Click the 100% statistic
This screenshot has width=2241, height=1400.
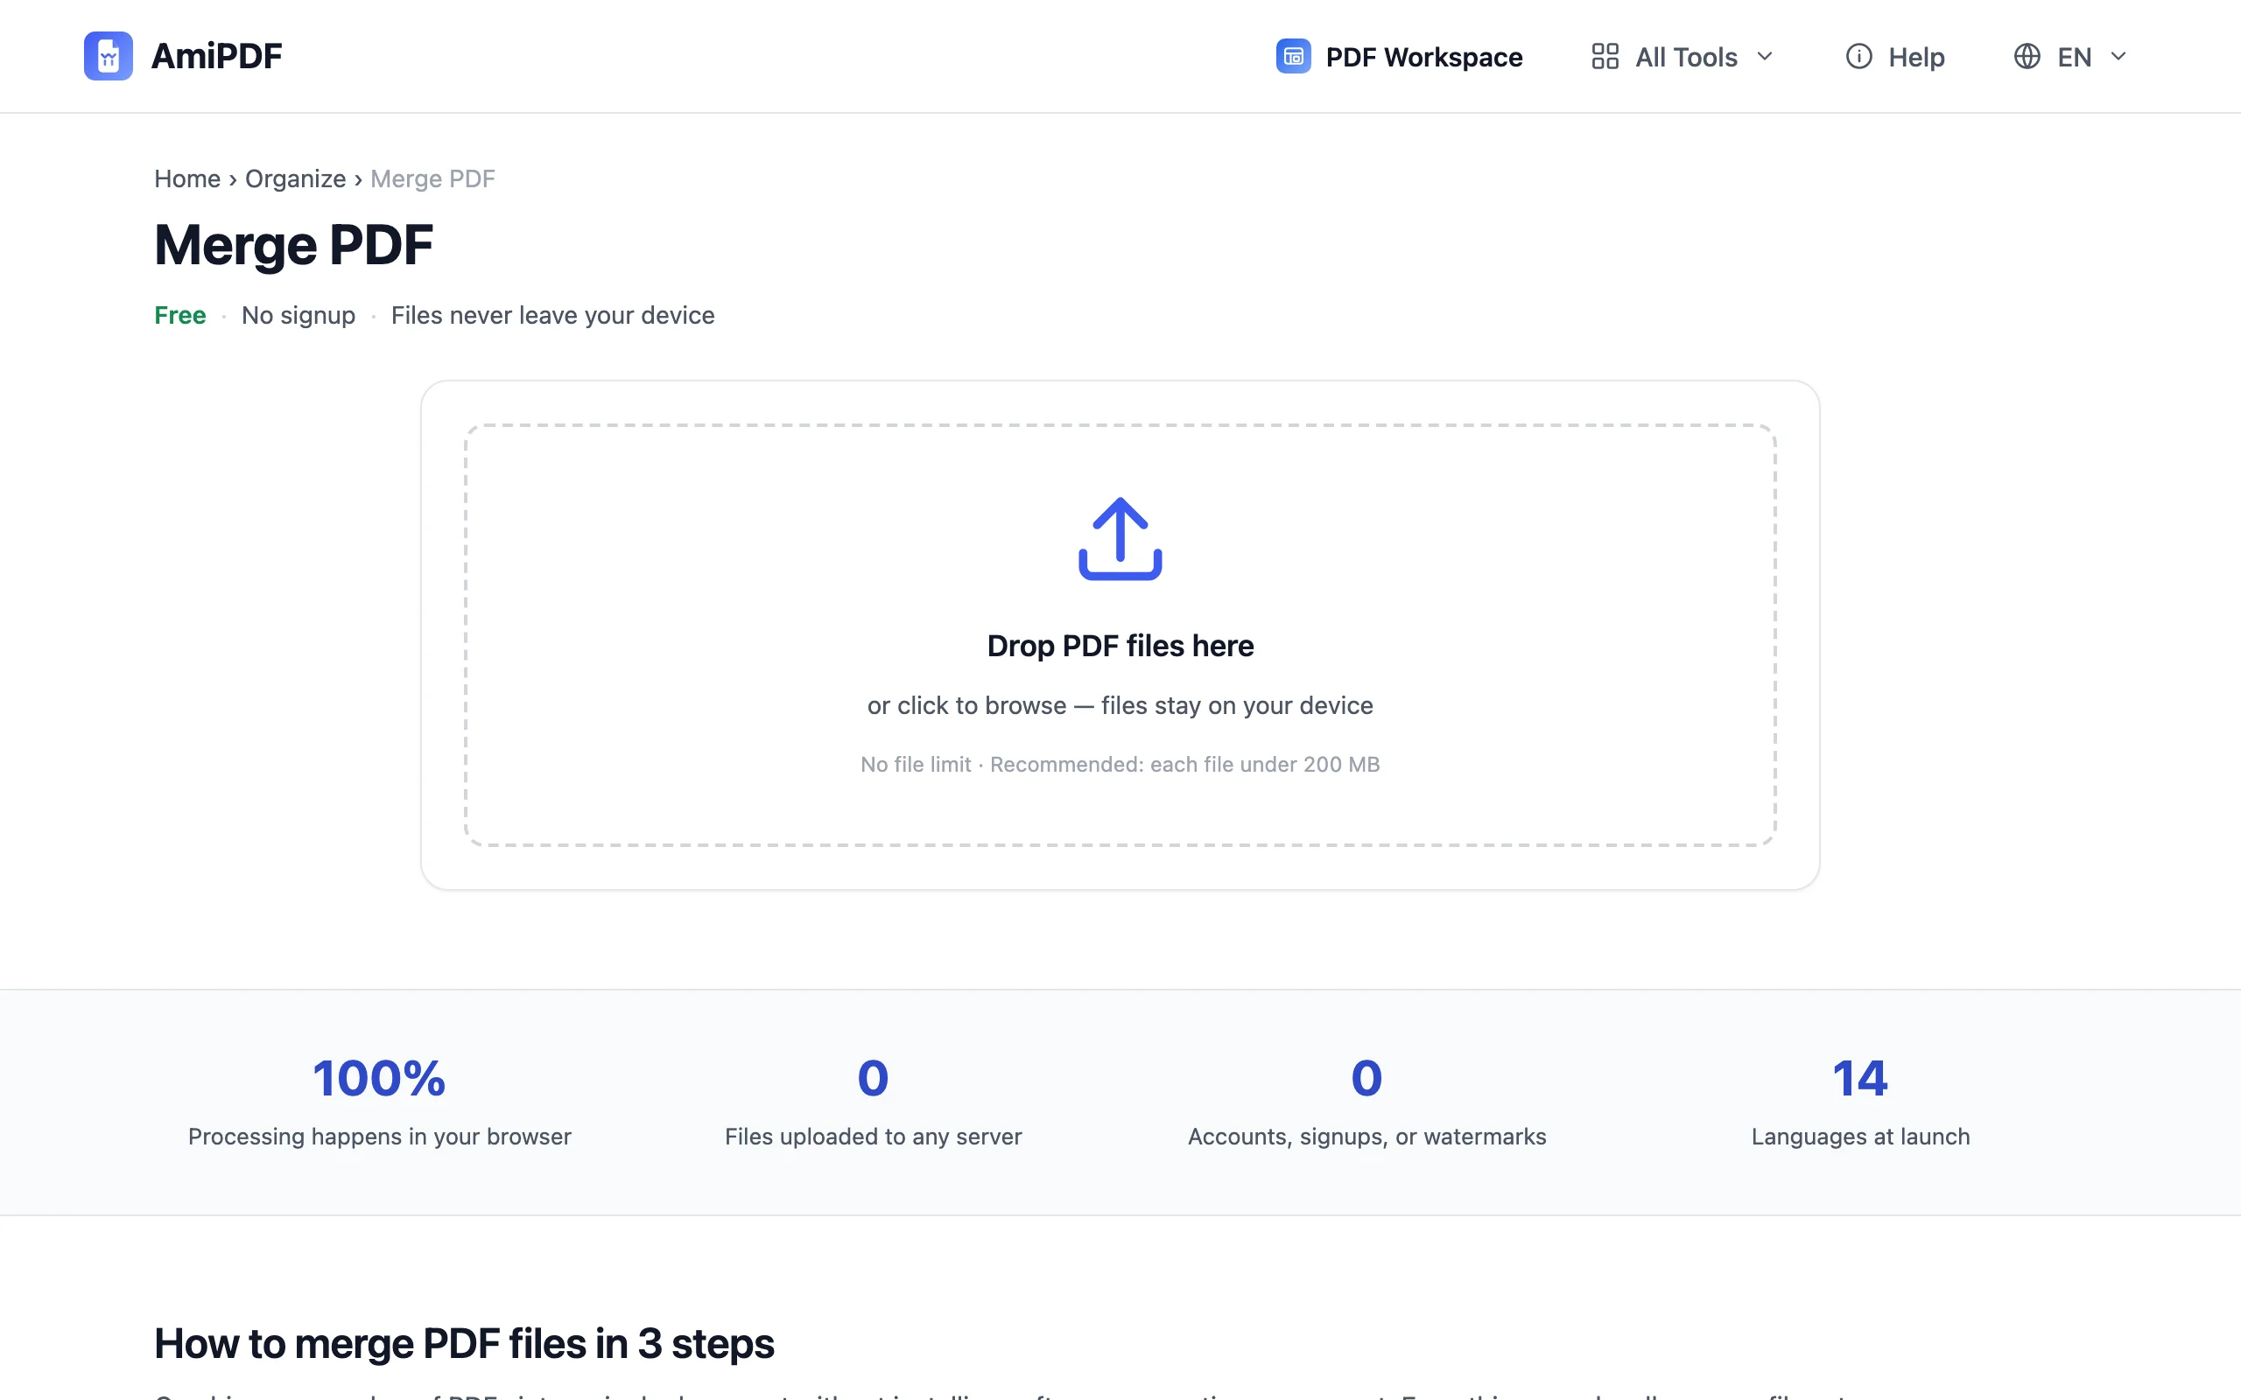point(380,1078)
